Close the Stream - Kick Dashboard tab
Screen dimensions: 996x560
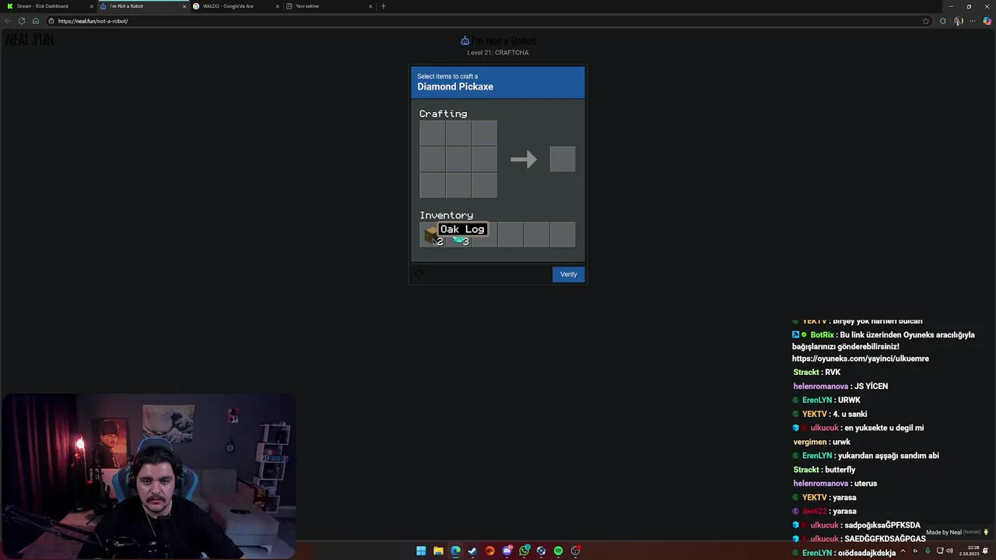pos(91,6)
